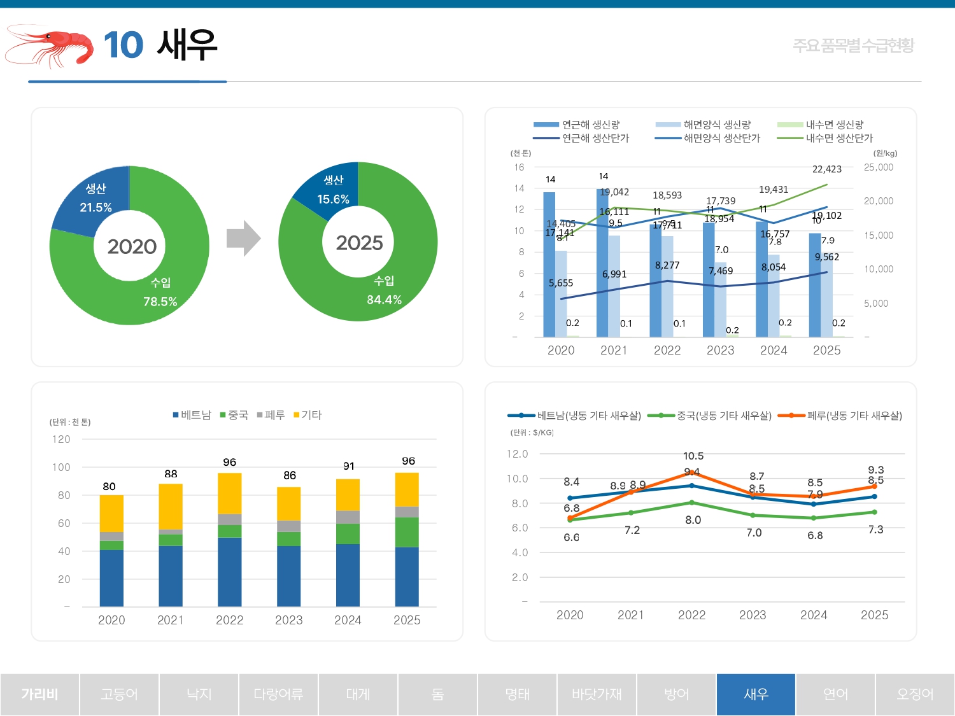Click the active 새우 tab
The width and height of the screenshot is (955, 716).
coord(756,694)
